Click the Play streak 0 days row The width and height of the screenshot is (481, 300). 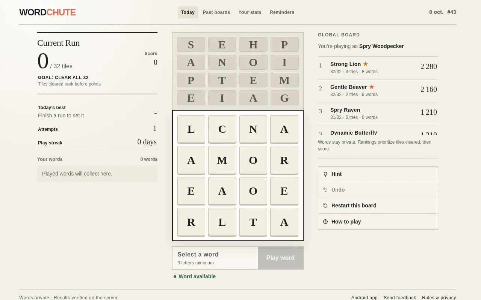coord(97,142)
